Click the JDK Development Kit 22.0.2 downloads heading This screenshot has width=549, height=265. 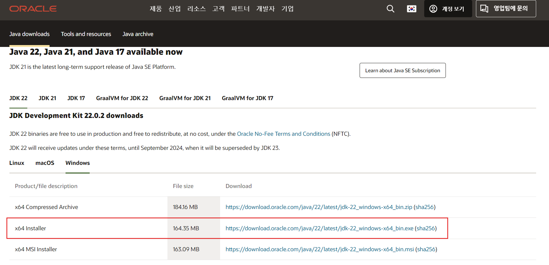[76, 116]
